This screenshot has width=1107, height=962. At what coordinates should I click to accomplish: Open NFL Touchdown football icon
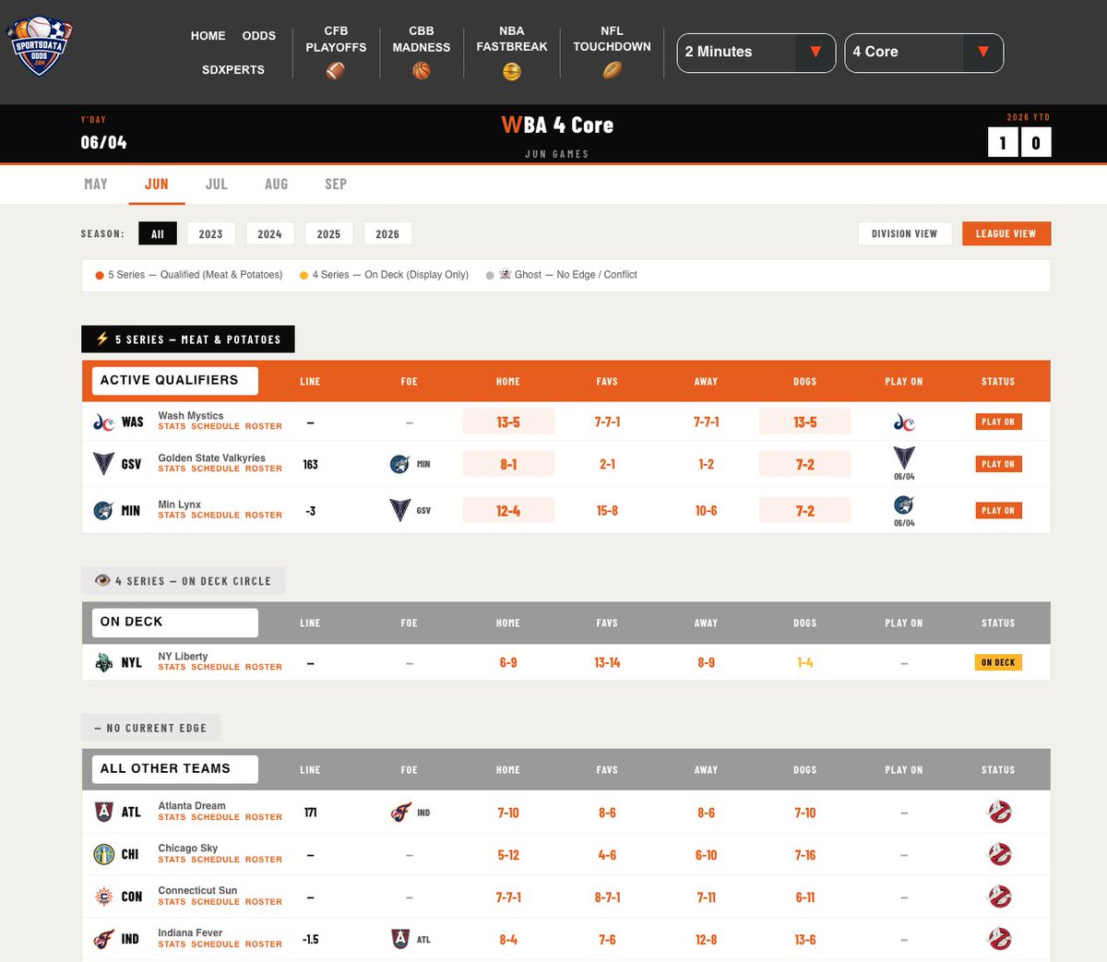613,70
